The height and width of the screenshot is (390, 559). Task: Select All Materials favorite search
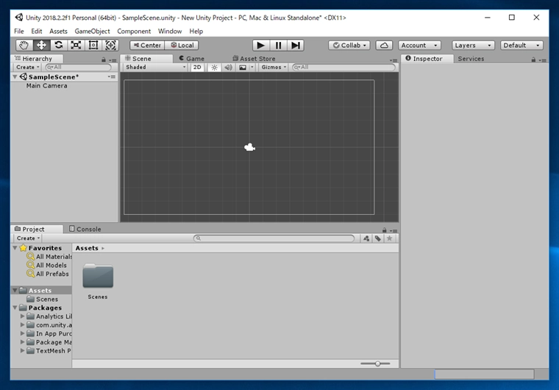click(50, 257)
